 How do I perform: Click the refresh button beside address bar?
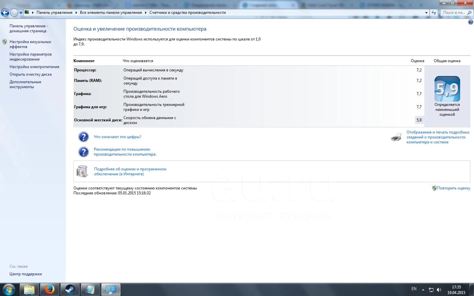(434, 13)
